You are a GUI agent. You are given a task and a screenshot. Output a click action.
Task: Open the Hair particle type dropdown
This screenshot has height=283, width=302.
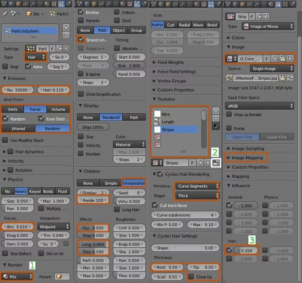coord(35,57)
